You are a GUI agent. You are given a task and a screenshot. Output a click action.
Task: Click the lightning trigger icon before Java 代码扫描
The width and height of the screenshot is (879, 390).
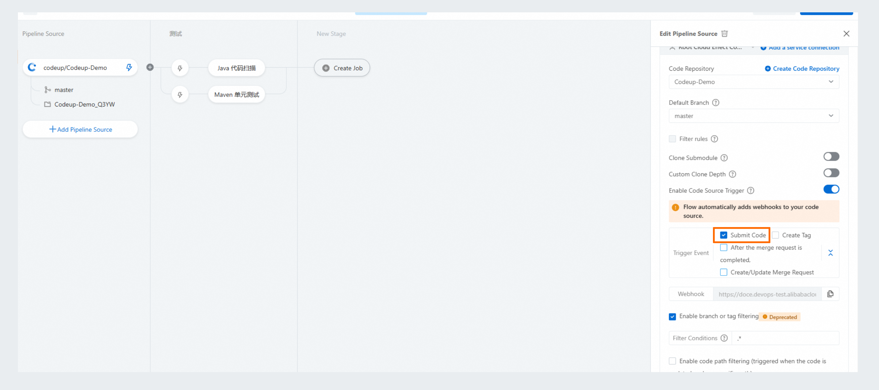[180, 68]
